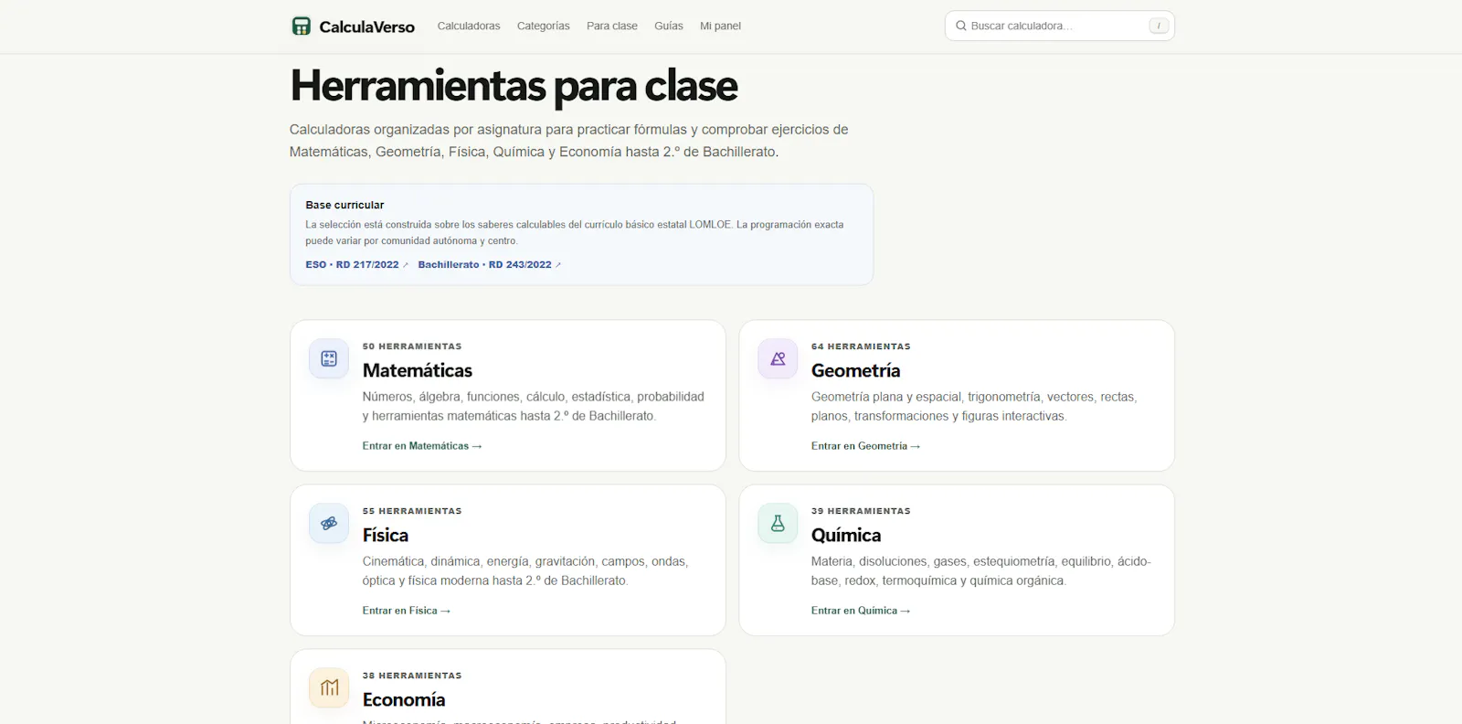This screenshot has height=724, width=1462.
Task: Click the CalculaVerso brand name
Action: coord(367,27)
